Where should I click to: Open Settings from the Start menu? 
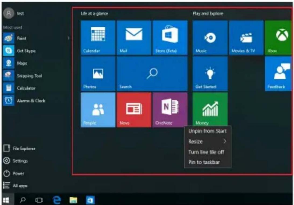(x=16, y=161)
